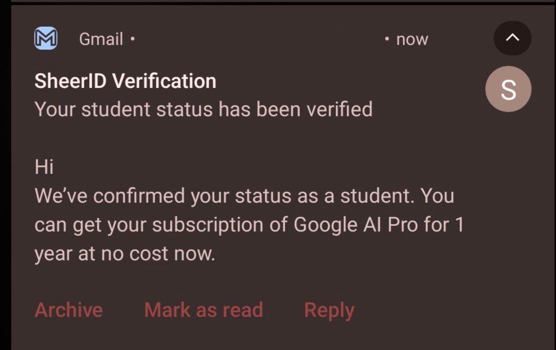This screenshot has width=556, height=350.
Task: Click the Gmail app icon
Action: pyautogui.click(x=46, y=39)
